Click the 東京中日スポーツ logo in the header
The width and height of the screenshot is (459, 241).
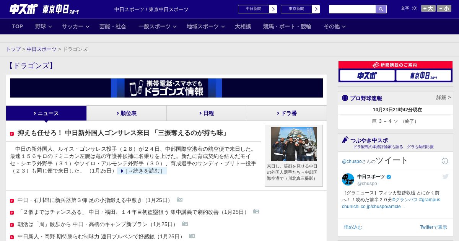click(x=60, y=9)
